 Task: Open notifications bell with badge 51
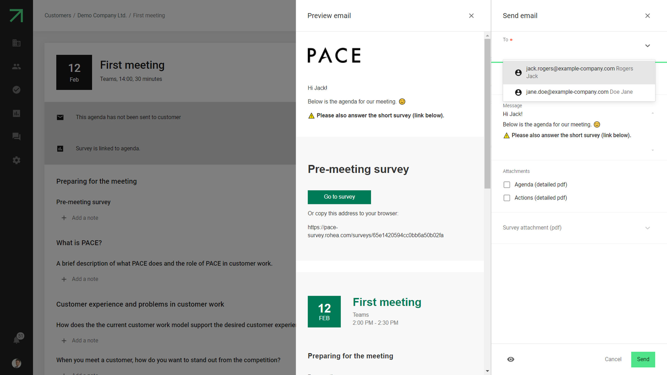click(x=16, y=340)
